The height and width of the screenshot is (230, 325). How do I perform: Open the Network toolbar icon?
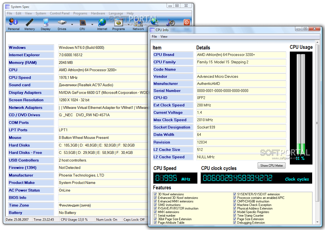[138, 24]
